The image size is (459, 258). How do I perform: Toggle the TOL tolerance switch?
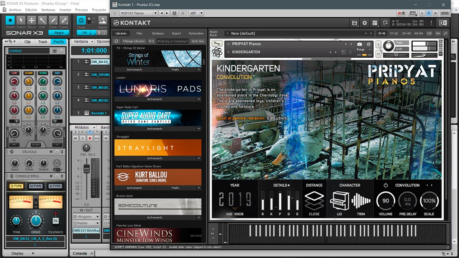tap(56, 221)
